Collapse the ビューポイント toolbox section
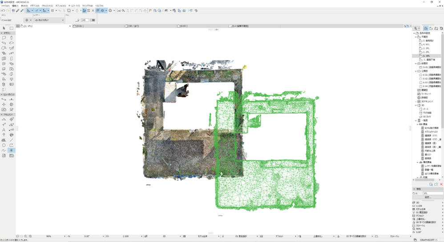This screenshot has width=444, height=242. point(8,94)
